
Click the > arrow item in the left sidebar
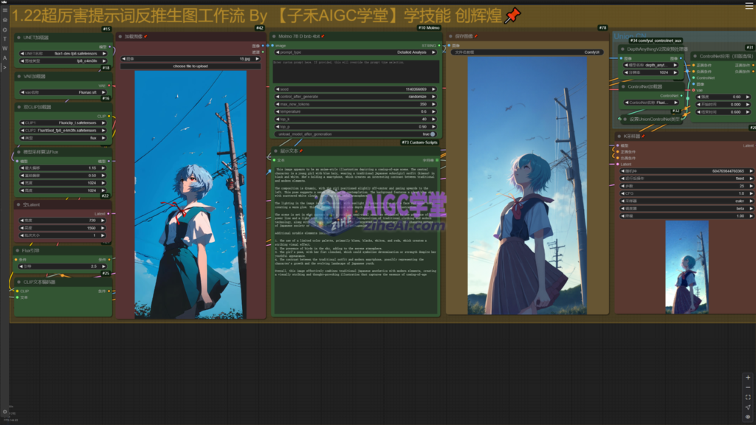coord(5,67)
